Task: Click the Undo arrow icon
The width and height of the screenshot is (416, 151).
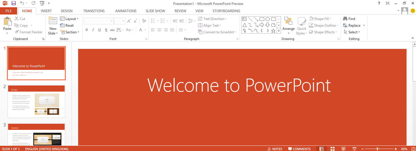Action: point(22,3)
